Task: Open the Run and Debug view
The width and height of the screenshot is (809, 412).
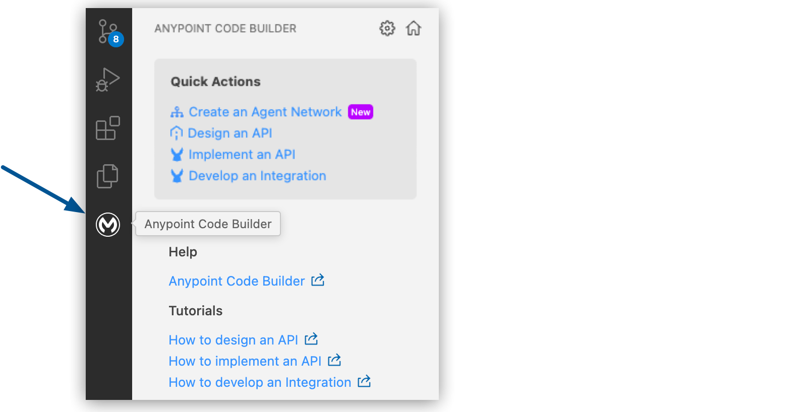Action: point(107,79)
